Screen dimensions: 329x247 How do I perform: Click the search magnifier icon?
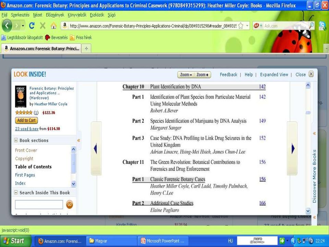312,25
